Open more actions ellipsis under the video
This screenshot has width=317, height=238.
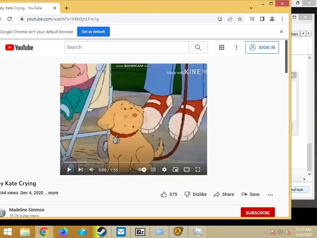[270, 195]
